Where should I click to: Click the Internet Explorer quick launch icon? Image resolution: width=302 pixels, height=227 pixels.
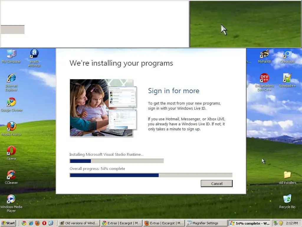tap(31, 223)
